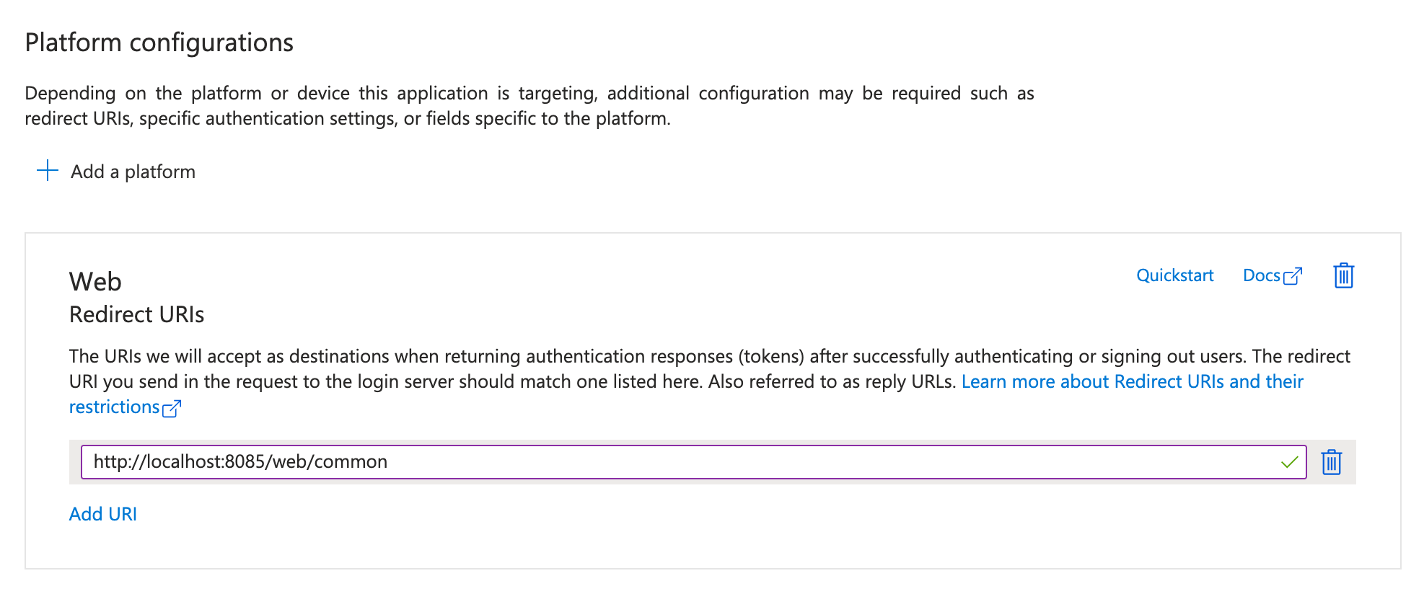Click the Add a platform label
The width and height of the screenshot is (1424, 594).
pyautogui.click(x=133, y=172)
